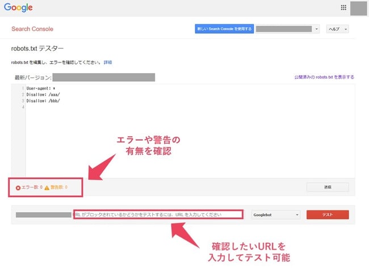Viewport: 369px width, 269px height.
Task: Open the account profile avatar
Action: pos(359,8)
